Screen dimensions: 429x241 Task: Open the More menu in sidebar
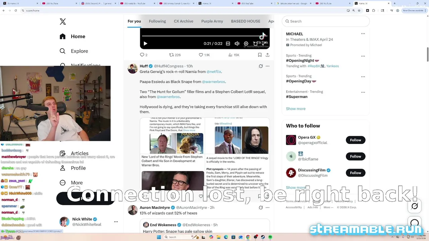[71, 183]
